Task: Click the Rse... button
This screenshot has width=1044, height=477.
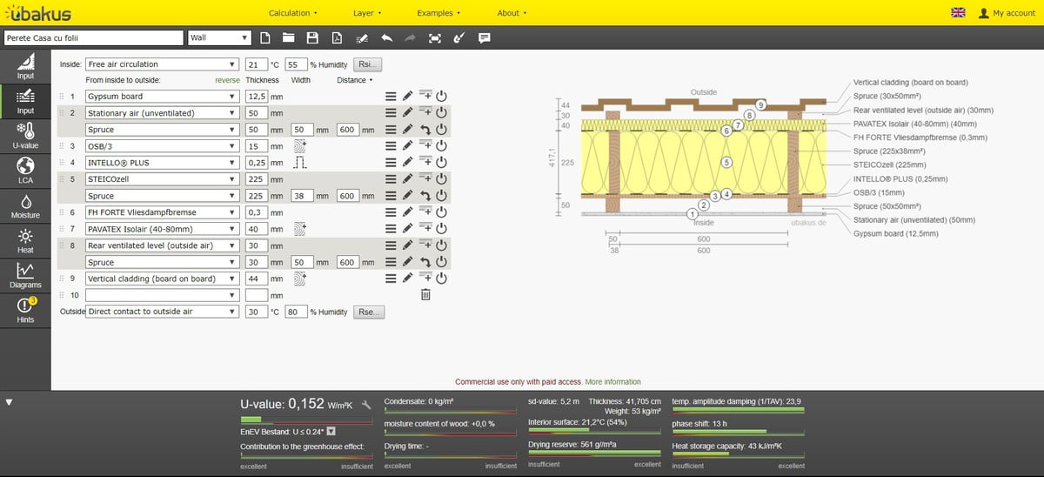Action: 369,312
